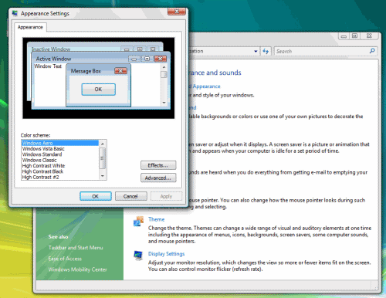Select High Contrast White scheme

60,166
